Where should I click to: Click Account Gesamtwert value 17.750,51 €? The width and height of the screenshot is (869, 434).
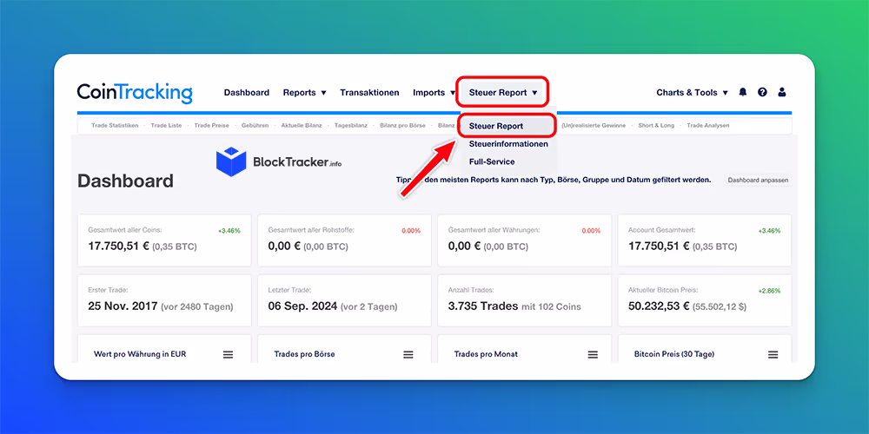[x=659, y=246]
